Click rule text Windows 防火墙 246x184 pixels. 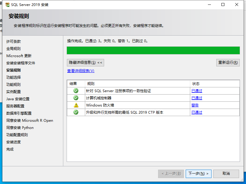(x=100, y=105)
